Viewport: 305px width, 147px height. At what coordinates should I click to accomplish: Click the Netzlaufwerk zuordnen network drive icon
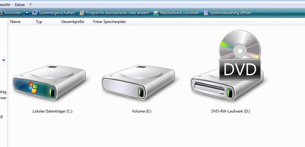click(156, 13)
